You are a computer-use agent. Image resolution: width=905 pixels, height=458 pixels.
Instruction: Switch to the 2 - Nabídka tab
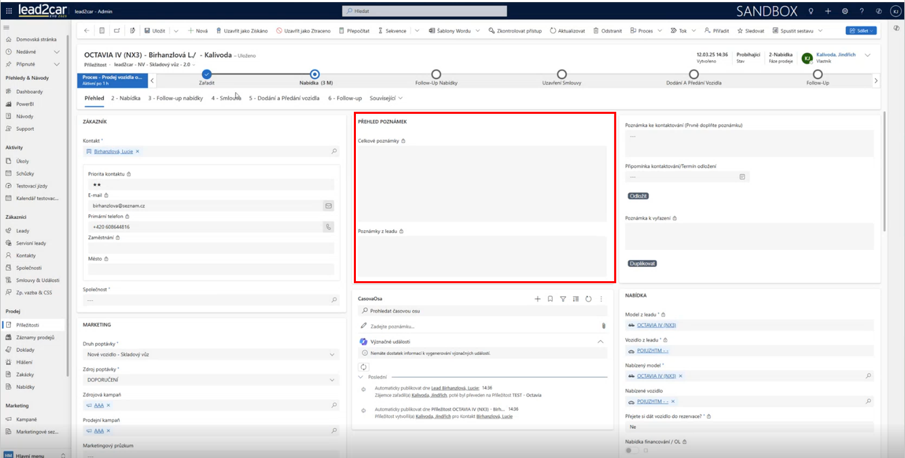point(125,98)
